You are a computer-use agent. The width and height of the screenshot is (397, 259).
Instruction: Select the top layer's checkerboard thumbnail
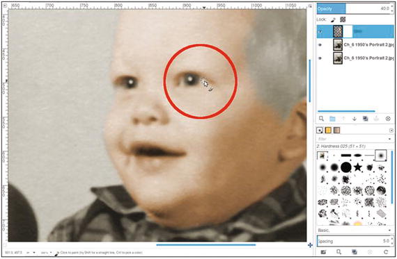pyautogui.click(x=338, y=31)
